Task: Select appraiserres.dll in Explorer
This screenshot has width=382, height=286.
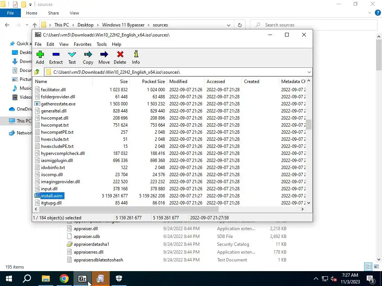Action: pos(88,252)
